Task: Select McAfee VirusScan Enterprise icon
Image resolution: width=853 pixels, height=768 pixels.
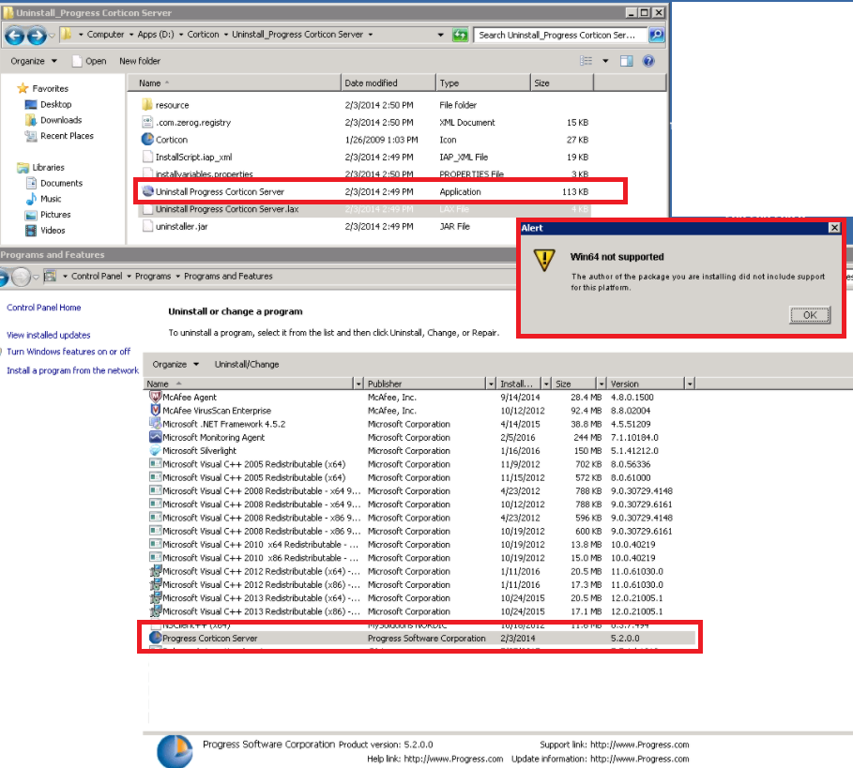Action: (x=156, y=411)
